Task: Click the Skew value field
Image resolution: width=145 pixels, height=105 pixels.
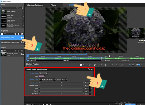Action: (x=87, y=88)
